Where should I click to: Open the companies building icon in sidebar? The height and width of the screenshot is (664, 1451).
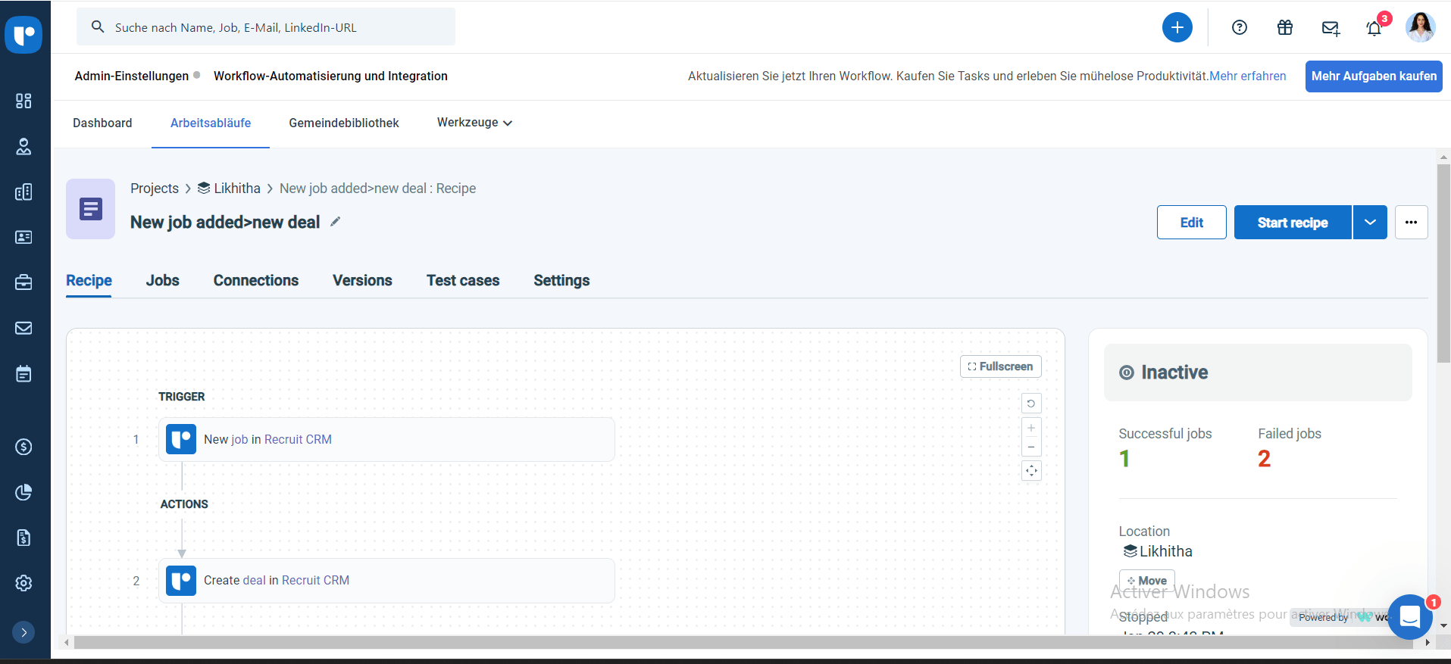click(x=23, y=192)
